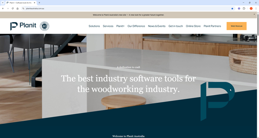The height and width of the screenshot is (138, 259).
Task: Open the Services navigation menu
Action: pyautogui.click(x=108, y=26)
